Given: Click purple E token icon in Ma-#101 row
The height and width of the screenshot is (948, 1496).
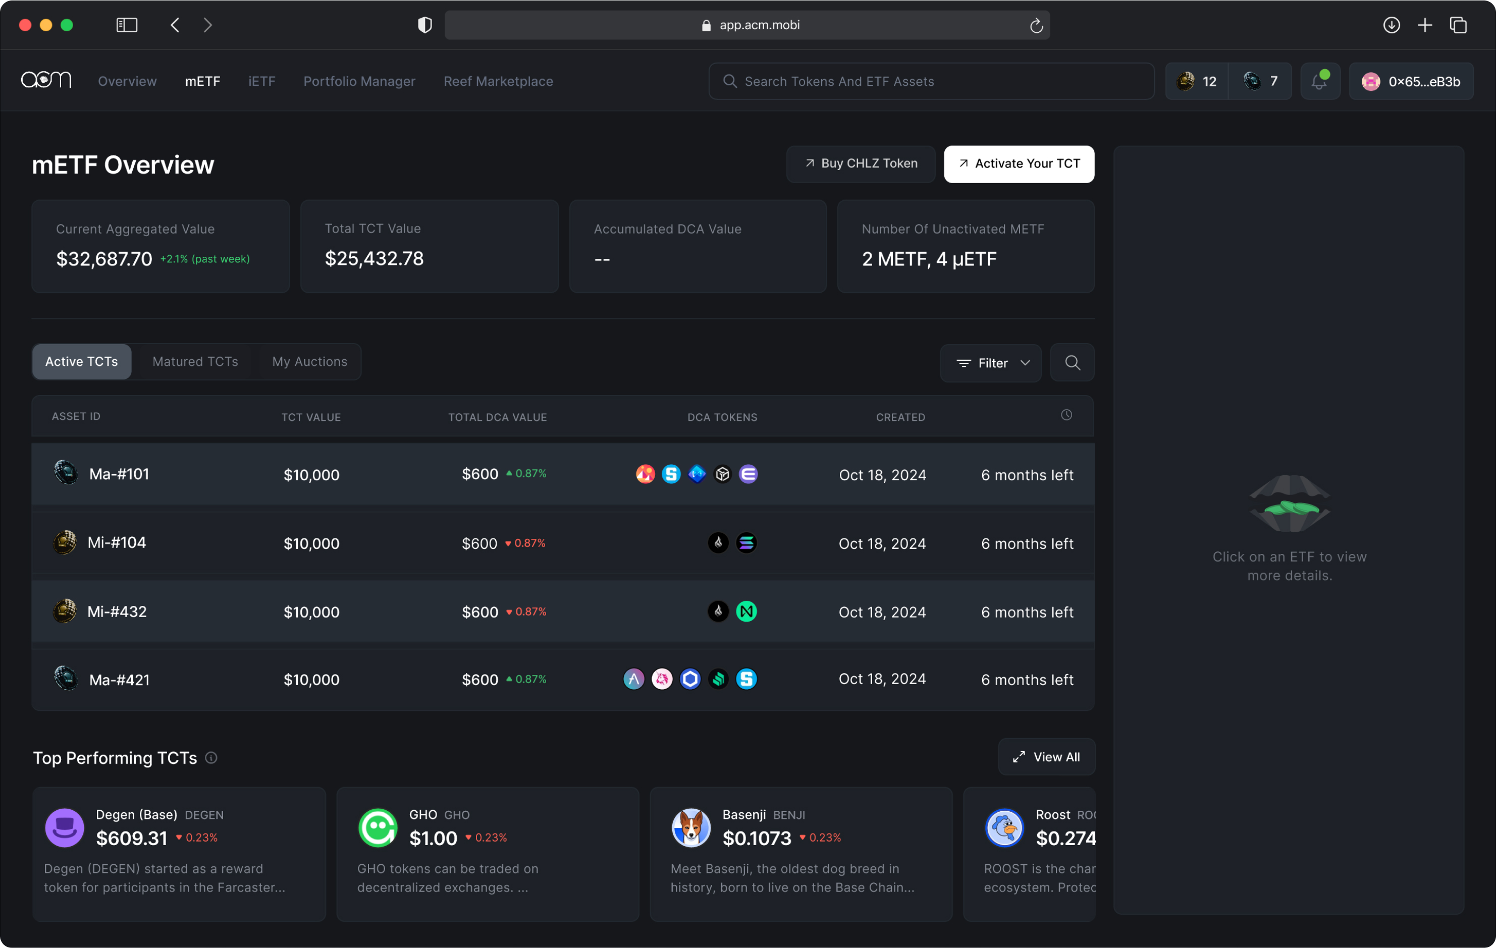Looking at the screenshot, I should click(x=748, y=474).
